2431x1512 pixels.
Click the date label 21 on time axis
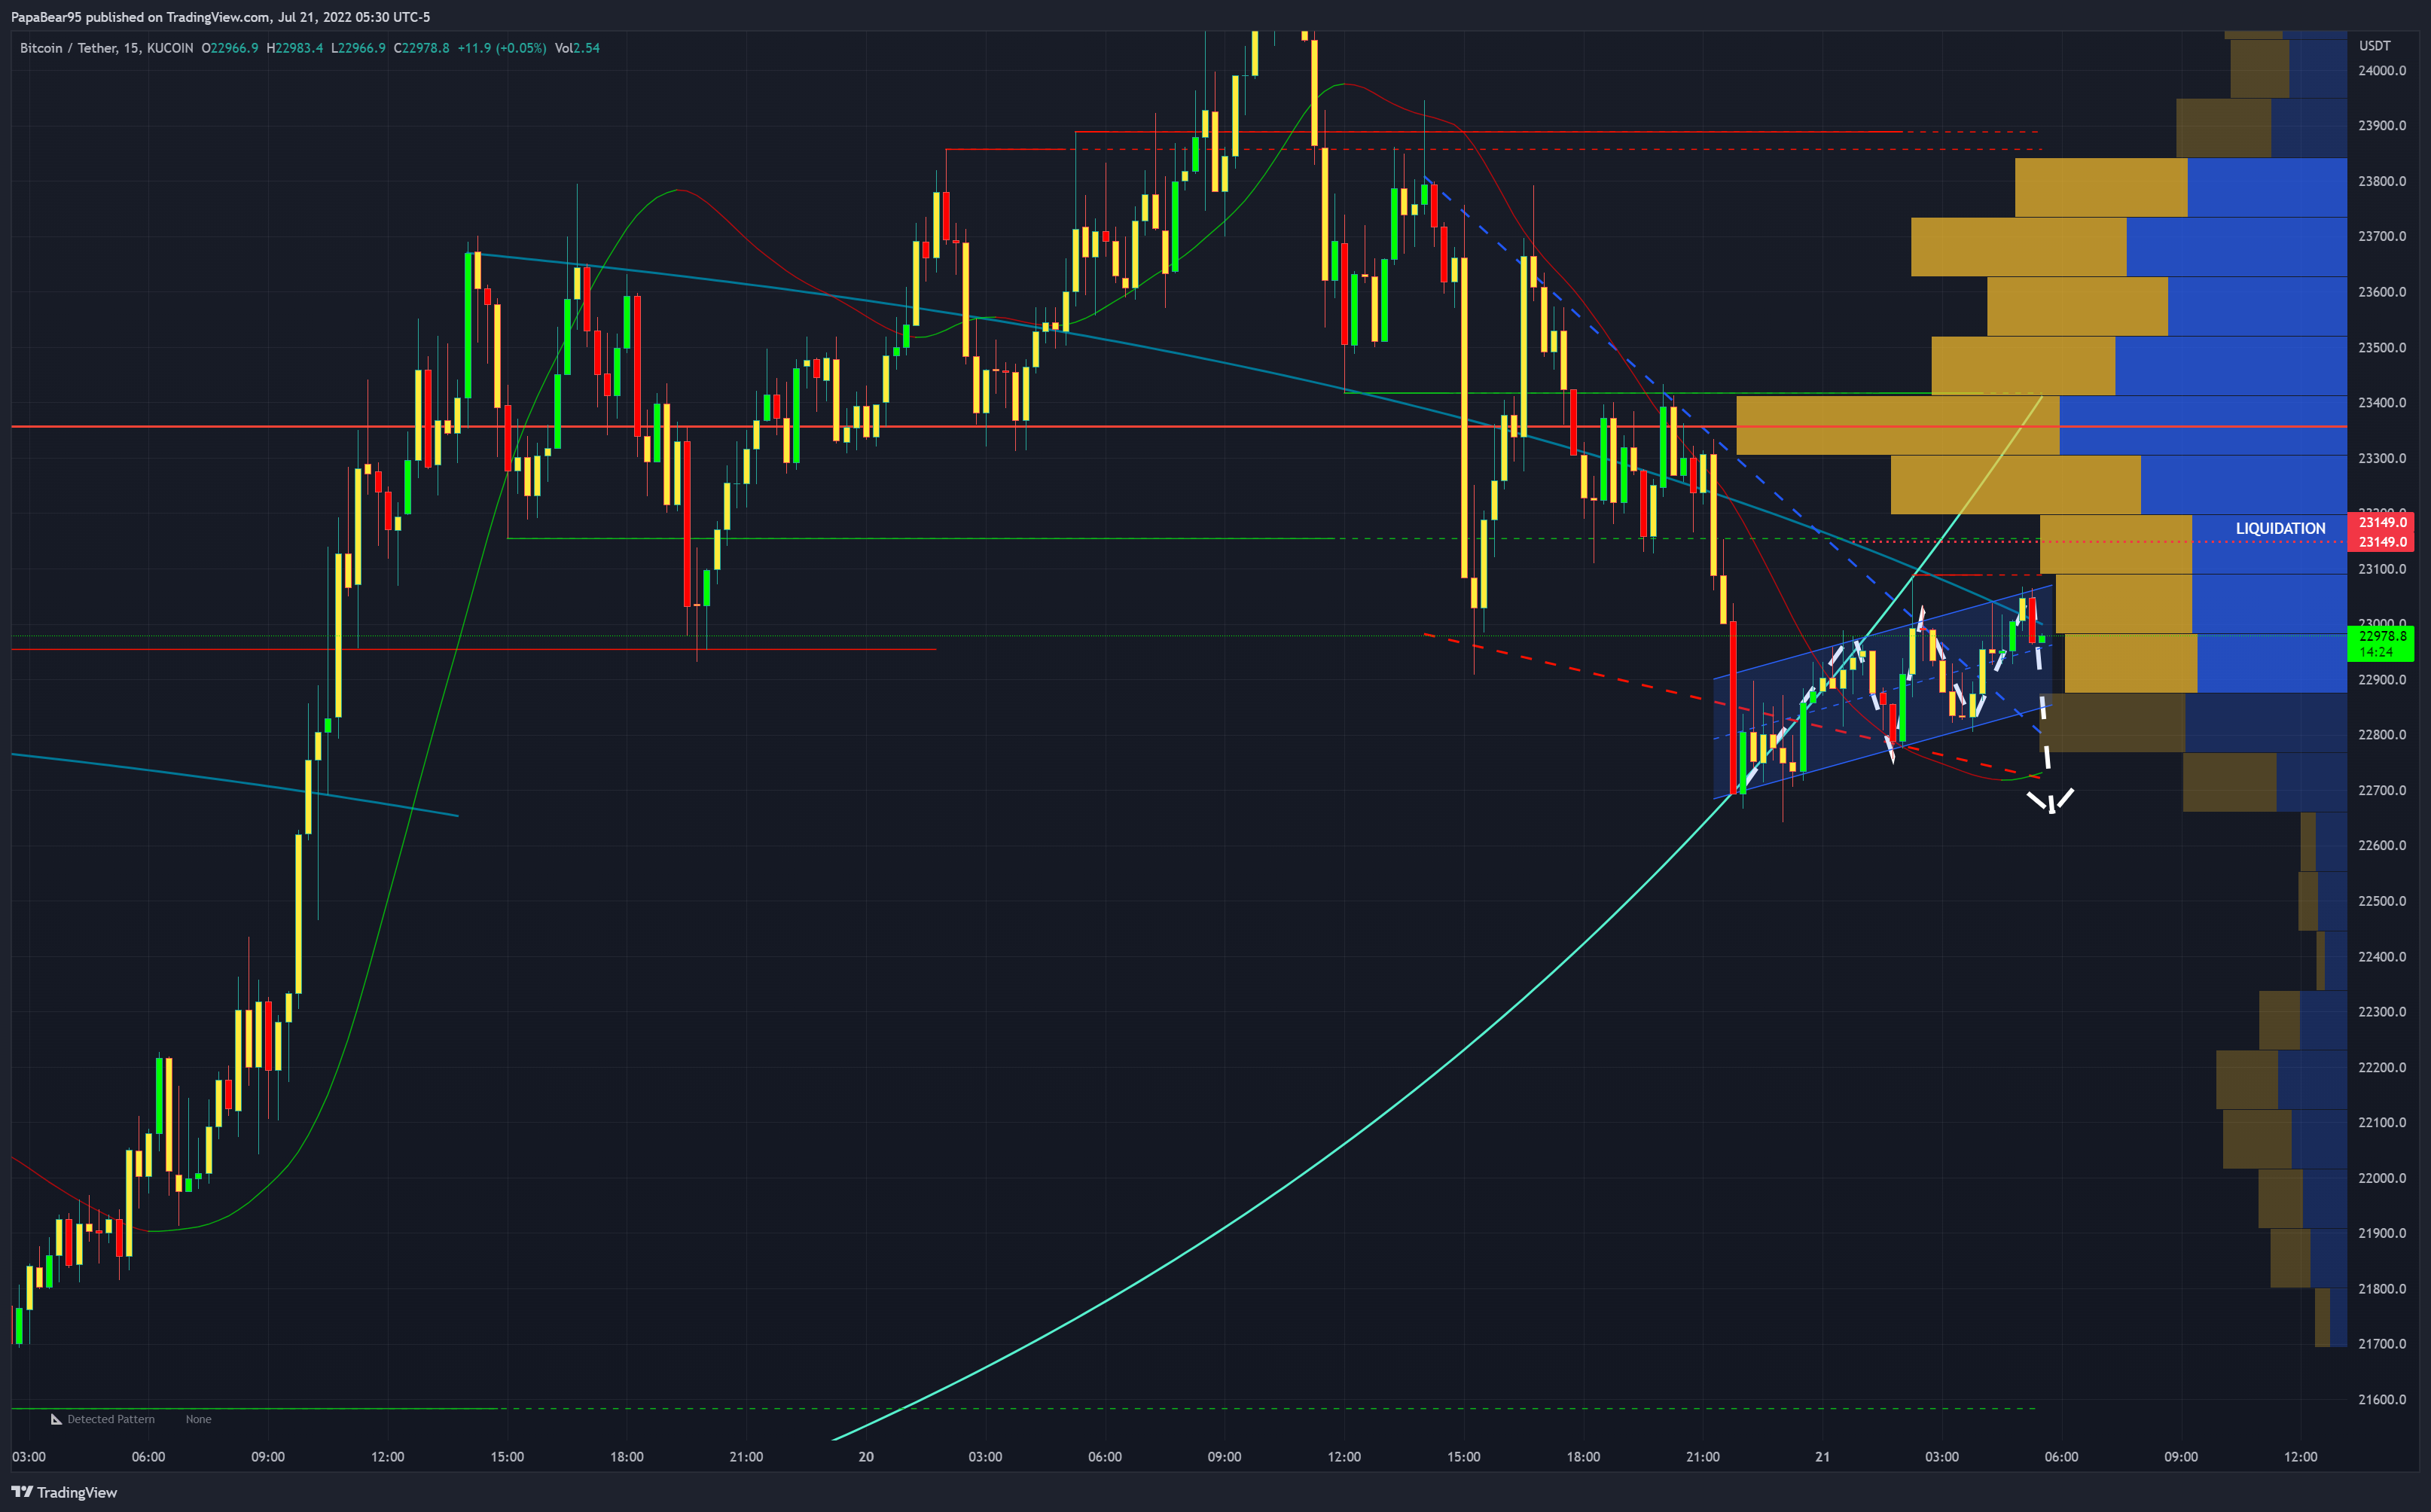tap(1822, 1456)
